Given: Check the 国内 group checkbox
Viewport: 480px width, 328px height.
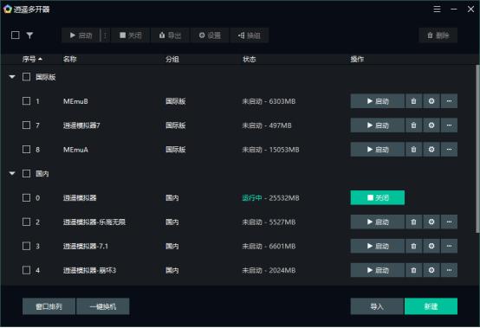Looking at the screenshot, I should pyautogui.click(x=26, y=174).
